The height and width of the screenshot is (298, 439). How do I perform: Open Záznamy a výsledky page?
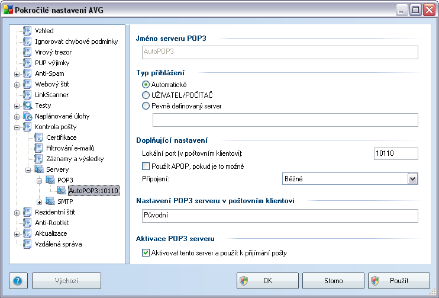click(75, 159)
